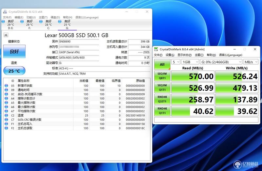The image size is (262, 171).
Task: Click firmware field SN08690
Action: pyautogui.click(x=79, y=41)
